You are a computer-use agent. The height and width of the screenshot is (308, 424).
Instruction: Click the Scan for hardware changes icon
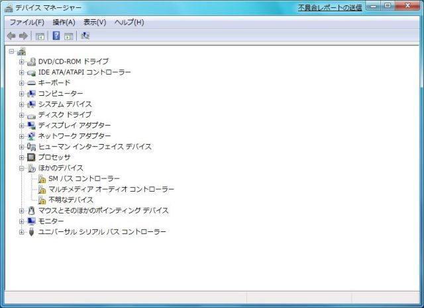(x=85, y=36)
